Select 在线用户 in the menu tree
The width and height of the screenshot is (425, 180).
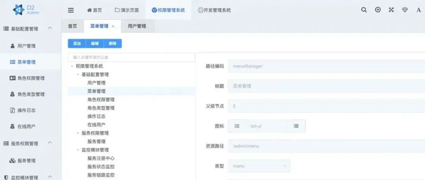(x=96, y=125)
